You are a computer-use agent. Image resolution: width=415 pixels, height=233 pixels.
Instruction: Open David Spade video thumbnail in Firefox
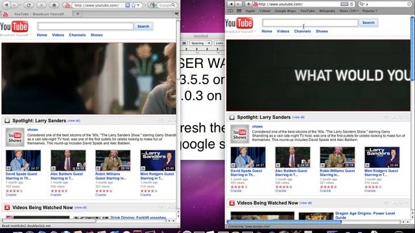pos(23,161)
